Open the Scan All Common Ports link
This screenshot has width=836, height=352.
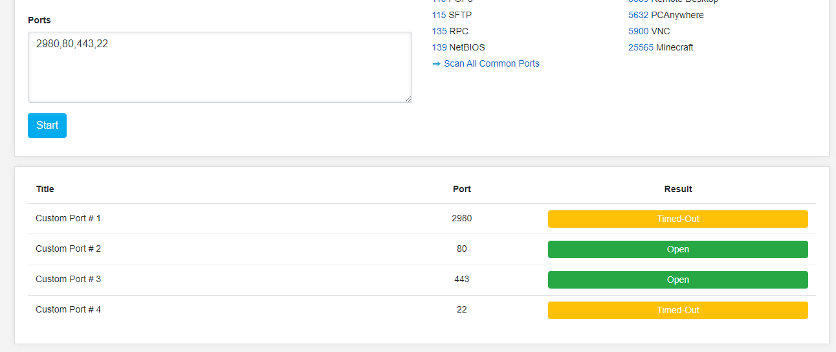pyautogui.click(x=491, y=63)
